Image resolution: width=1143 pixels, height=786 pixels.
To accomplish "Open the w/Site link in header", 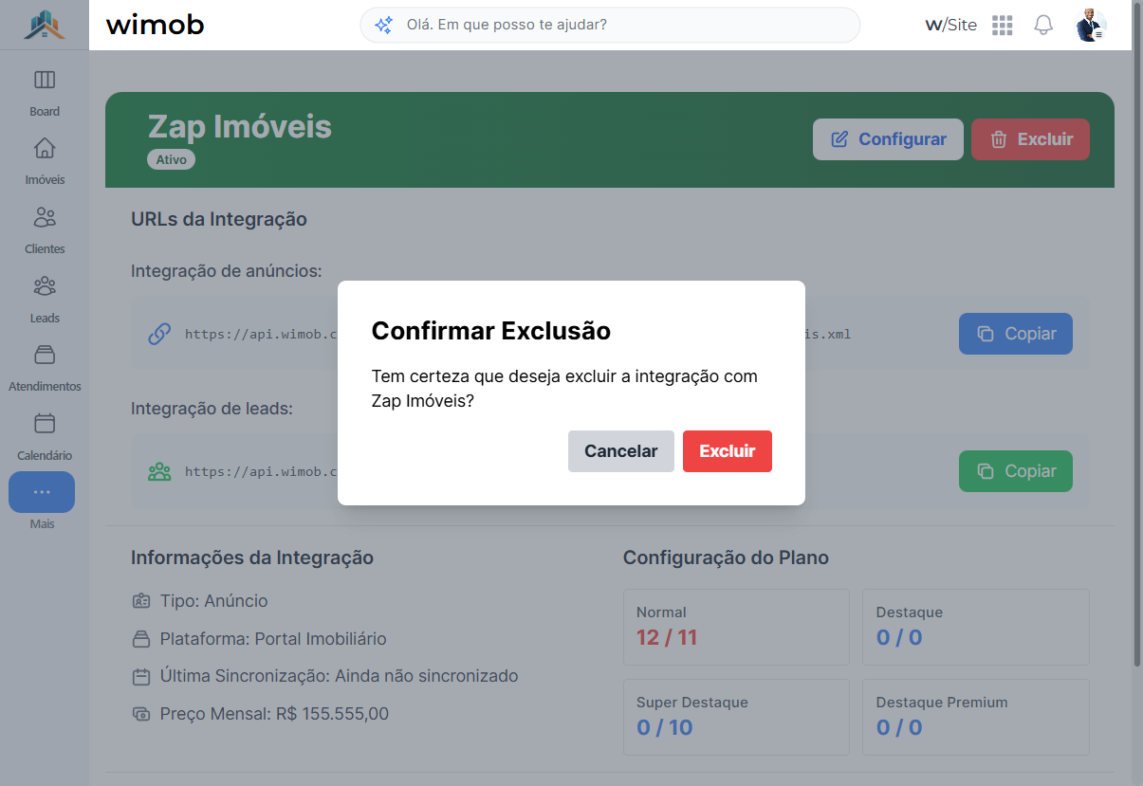I will pyautogui.click(x=950, y=25).
